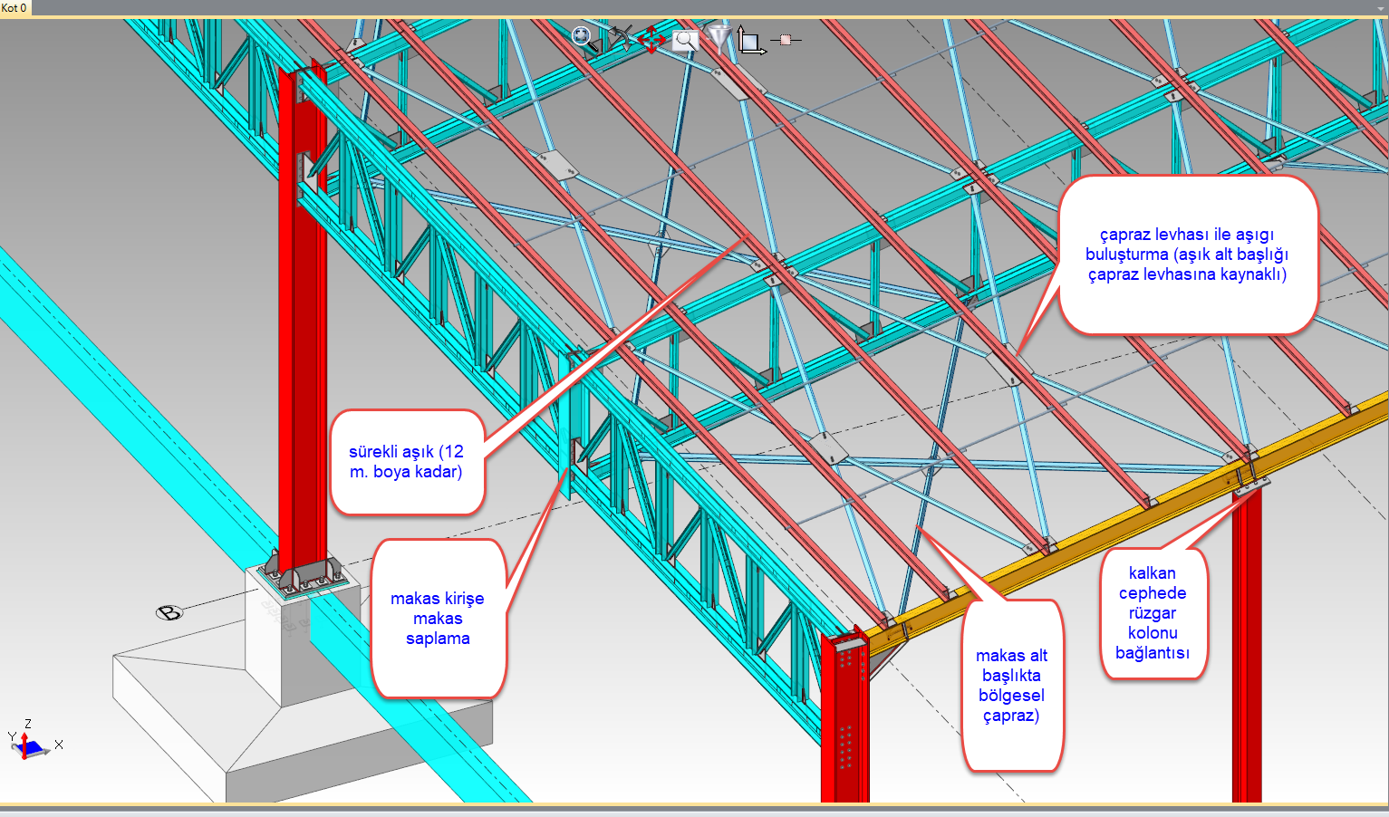
Task: Click the view plane axes icon
Action: (x=750, y=40)
